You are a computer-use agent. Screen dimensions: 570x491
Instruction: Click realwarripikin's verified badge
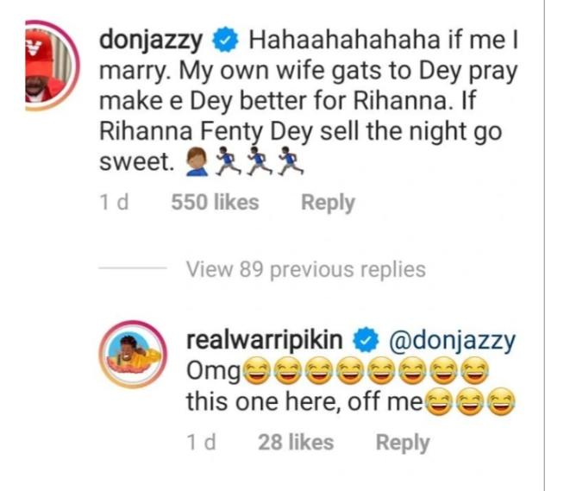point(368,341)
